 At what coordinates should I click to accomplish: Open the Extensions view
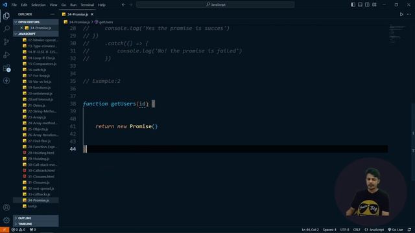6,68
